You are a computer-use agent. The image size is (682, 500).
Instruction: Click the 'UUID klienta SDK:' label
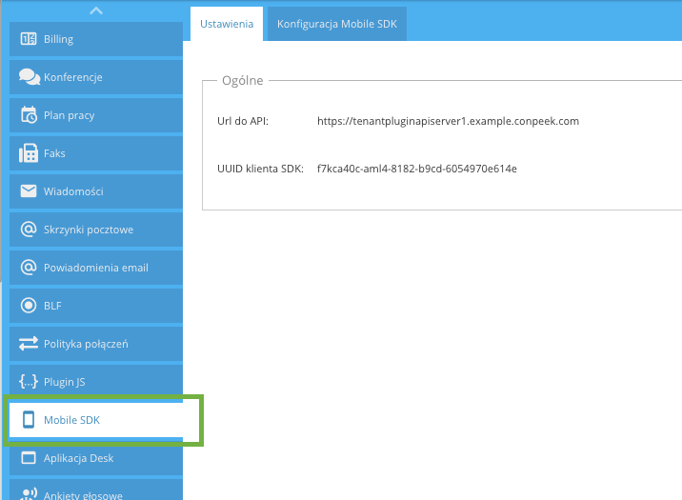pyautogui.click(x=260, y=169)
